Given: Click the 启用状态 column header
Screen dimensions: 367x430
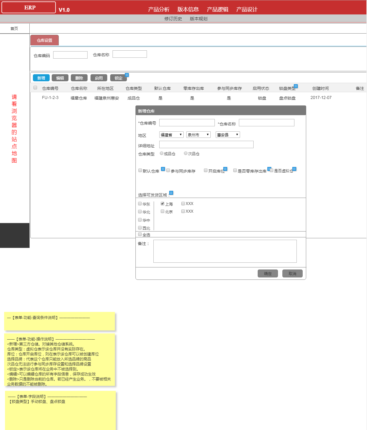Looking at the screenshot, I should pyautogui.click(x=261, y=88).
